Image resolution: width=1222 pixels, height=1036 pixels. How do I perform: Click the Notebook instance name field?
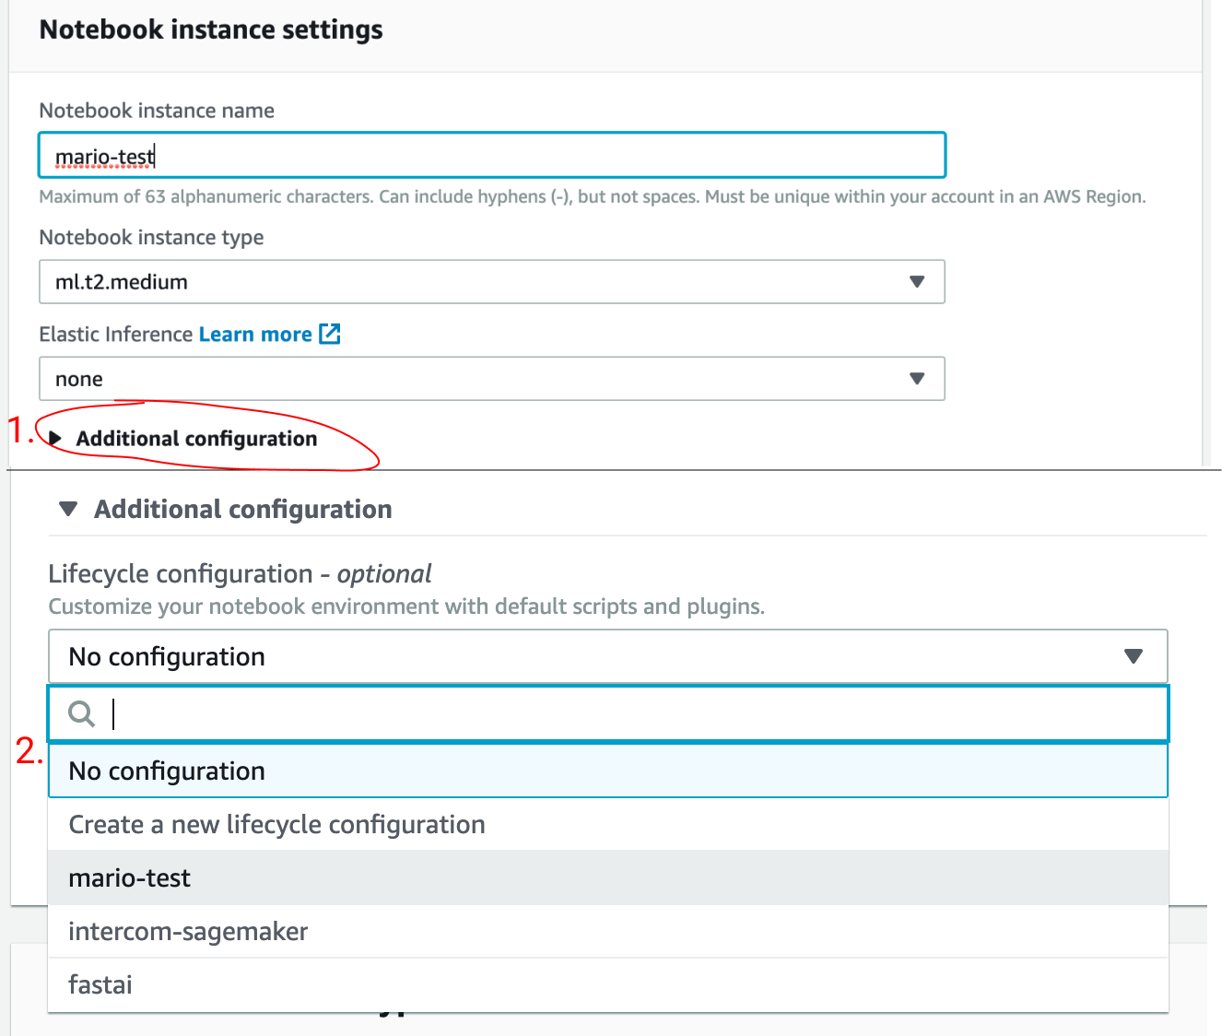pos(491,156)
